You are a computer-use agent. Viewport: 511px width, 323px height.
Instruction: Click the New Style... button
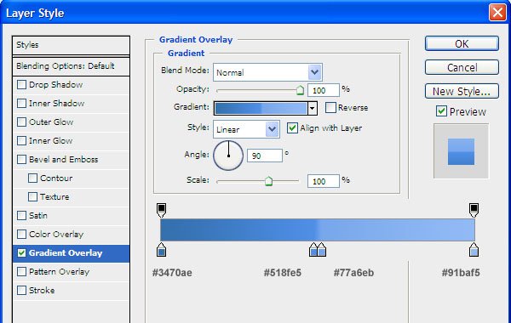[x=462, y=91]
